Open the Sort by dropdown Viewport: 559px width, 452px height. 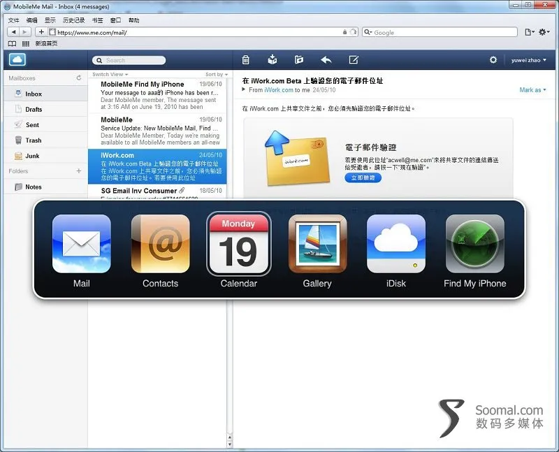point(217,74)
